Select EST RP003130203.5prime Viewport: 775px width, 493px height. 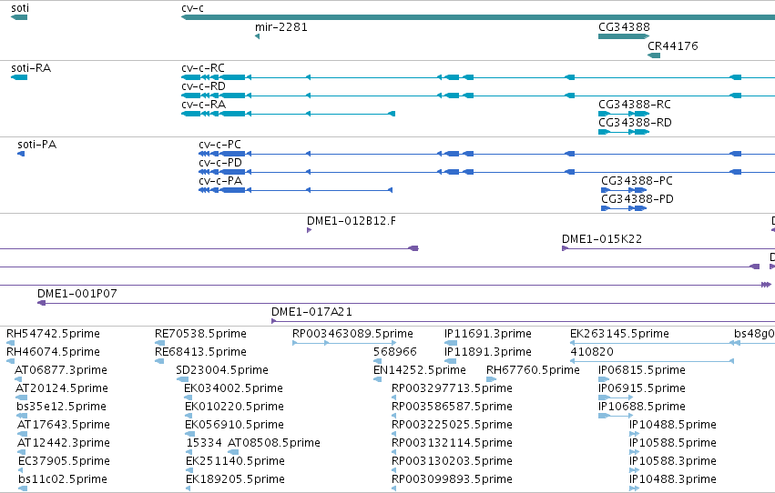click(x=453, y=461)
